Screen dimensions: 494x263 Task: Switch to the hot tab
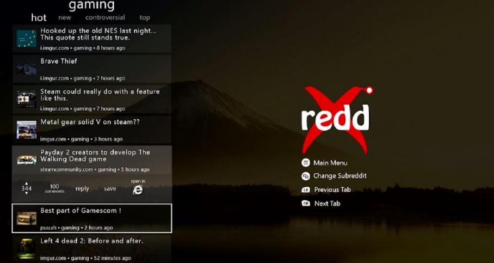click(x=39, y=17)
